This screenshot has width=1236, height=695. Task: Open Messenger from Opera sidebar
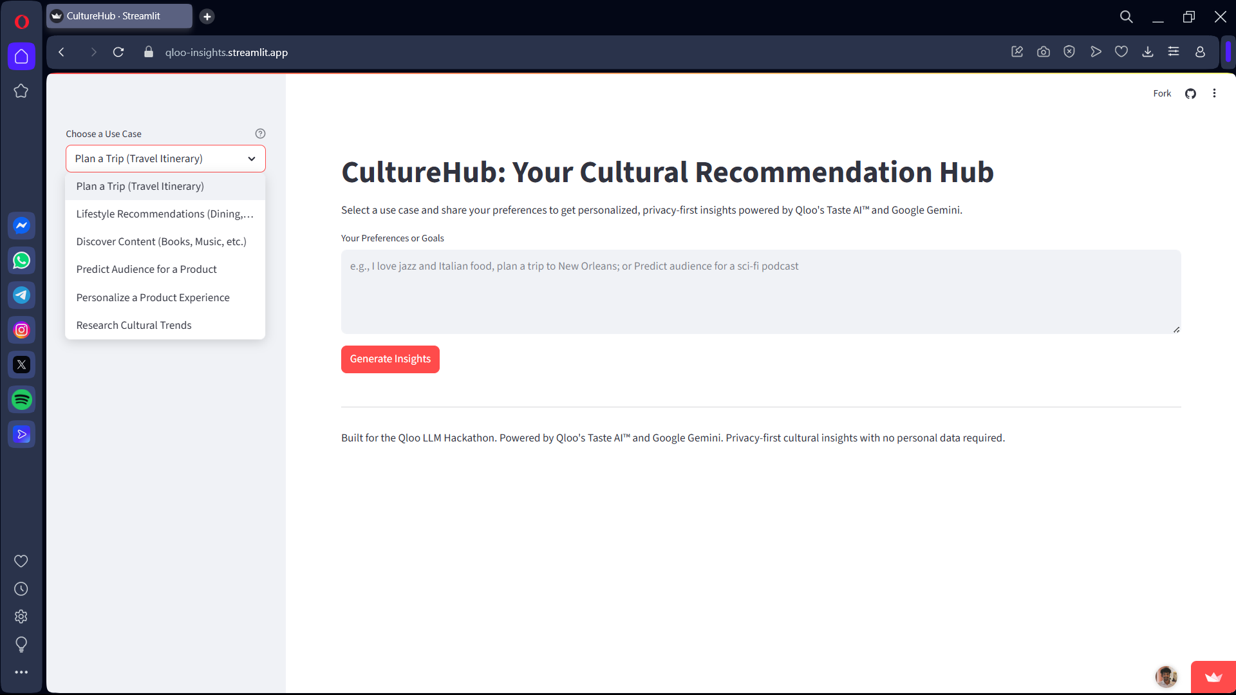coord(21,226)
